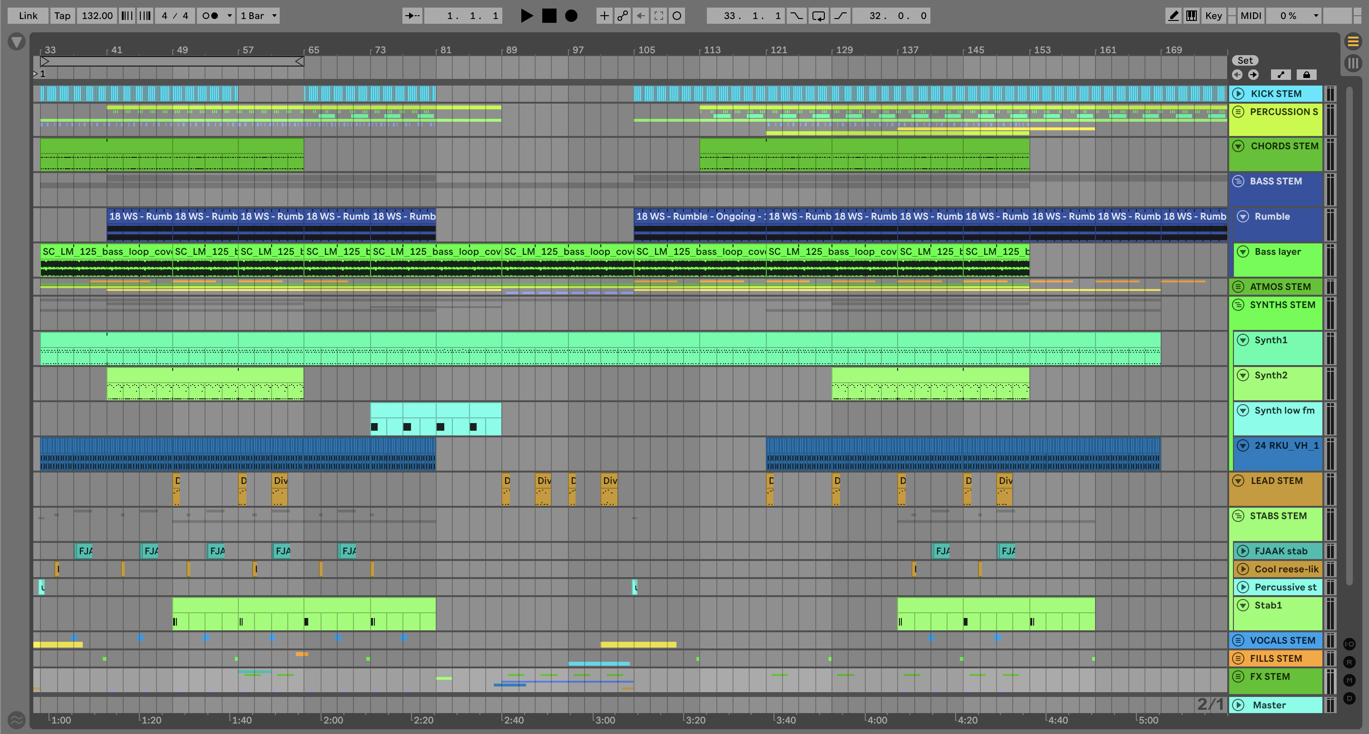Image resolution: width=1369 pixels, height=734 pixels.
Task: Click the 32. 0. 0 loop length field
Action: pyautogui.click(x=892, y=15)
